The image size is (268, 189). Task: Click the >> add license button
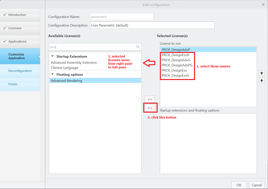pyautogui.click(x=150, y=99)
